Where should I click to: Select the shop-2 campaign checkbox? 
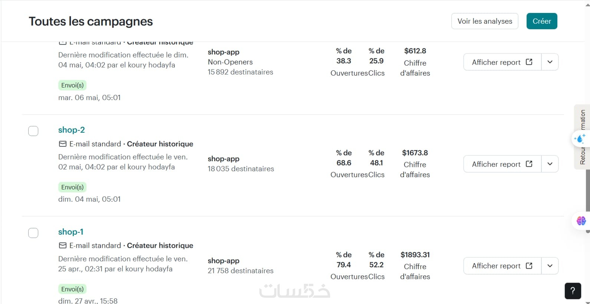[x=33, y=131]
